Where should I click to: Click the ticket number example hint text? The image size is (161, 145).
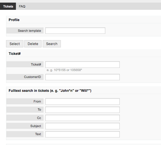(x=64, y=70)
